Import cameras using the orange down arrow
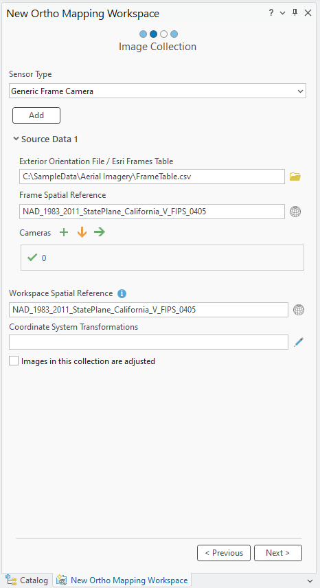320x588 pixels. coord(82,232)
